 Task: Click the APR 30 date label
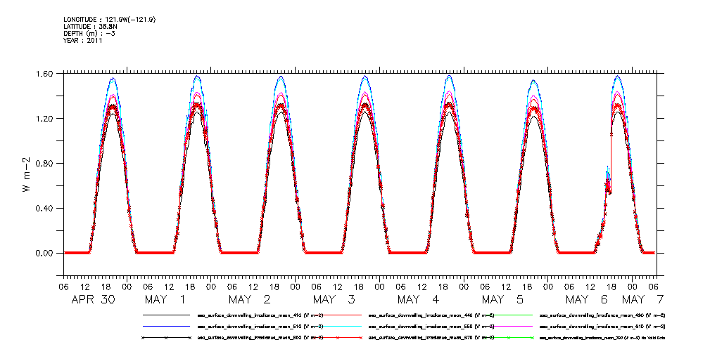pos(94,299)
